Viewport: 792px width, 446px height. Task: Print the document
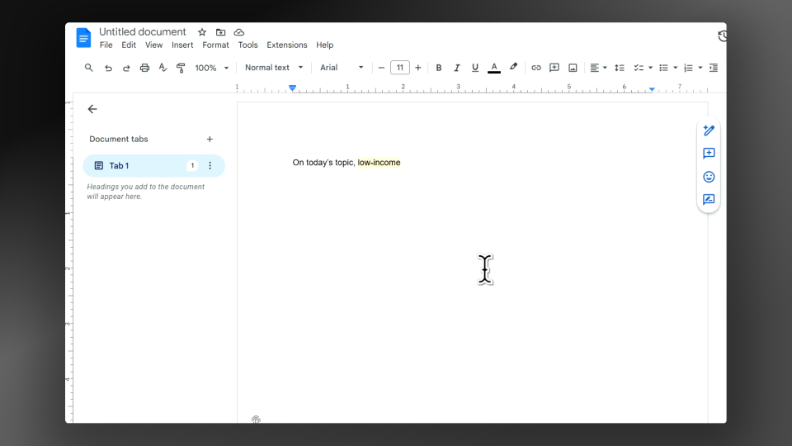(144, 68)
